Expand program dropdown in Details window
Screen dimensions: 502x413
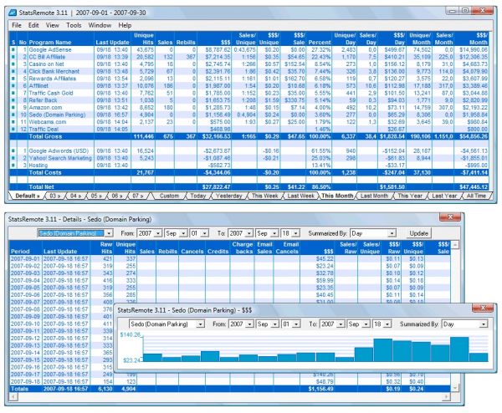(109, 233)
